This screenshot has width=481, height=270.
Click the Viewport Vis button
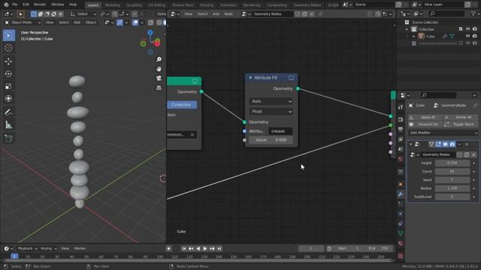pyautogui.click(x=425, y=124)
